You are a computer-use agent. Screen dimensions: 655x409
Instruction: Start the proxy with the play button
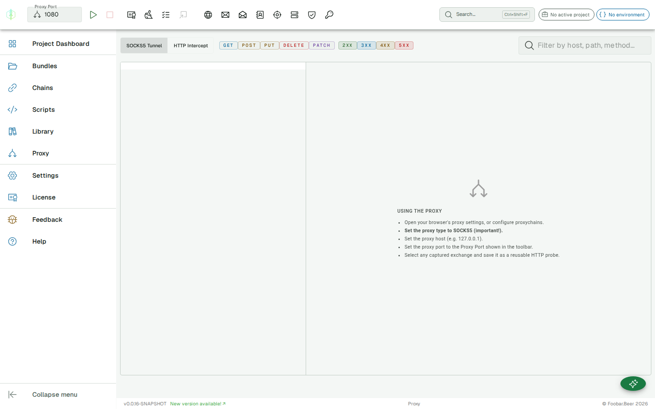(x=93, y=15)
